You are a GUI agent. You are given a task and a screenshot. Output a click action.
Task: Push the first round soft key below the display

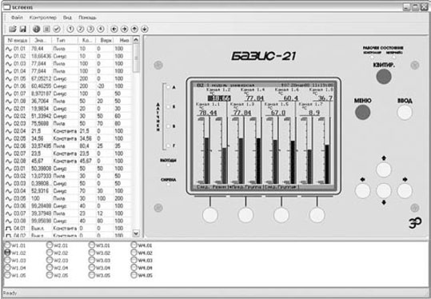tap(210, 214)
